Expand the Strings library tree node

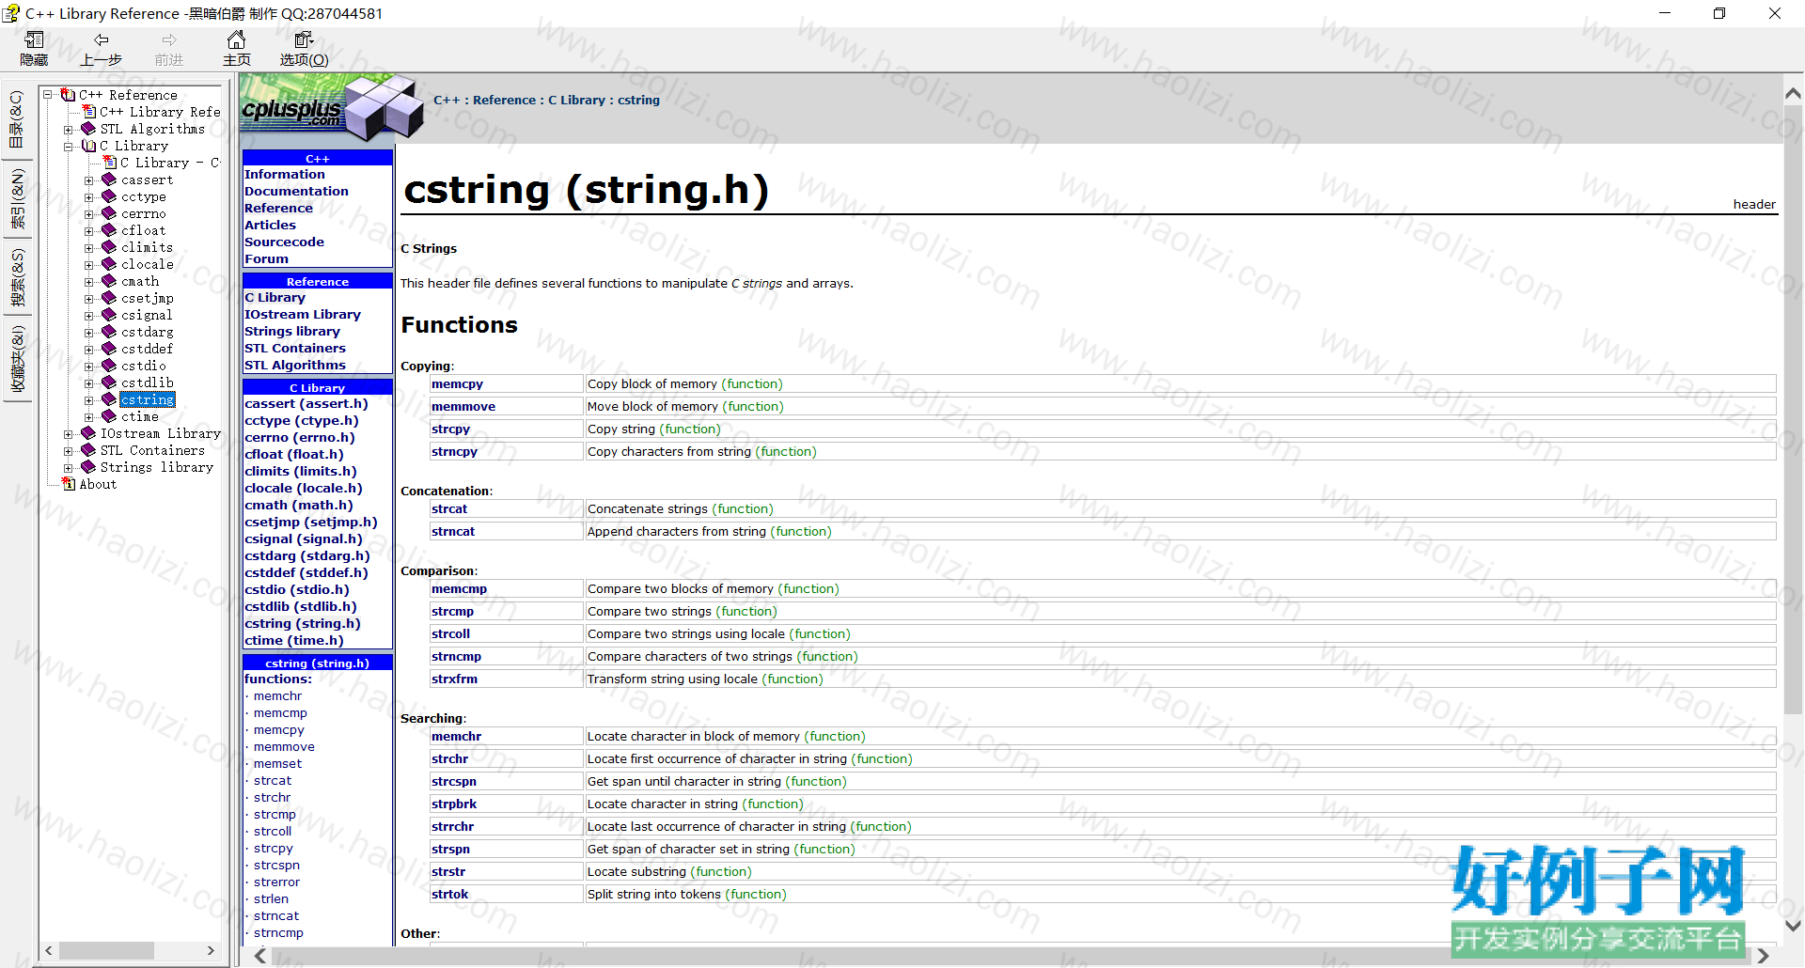(69, 468)
